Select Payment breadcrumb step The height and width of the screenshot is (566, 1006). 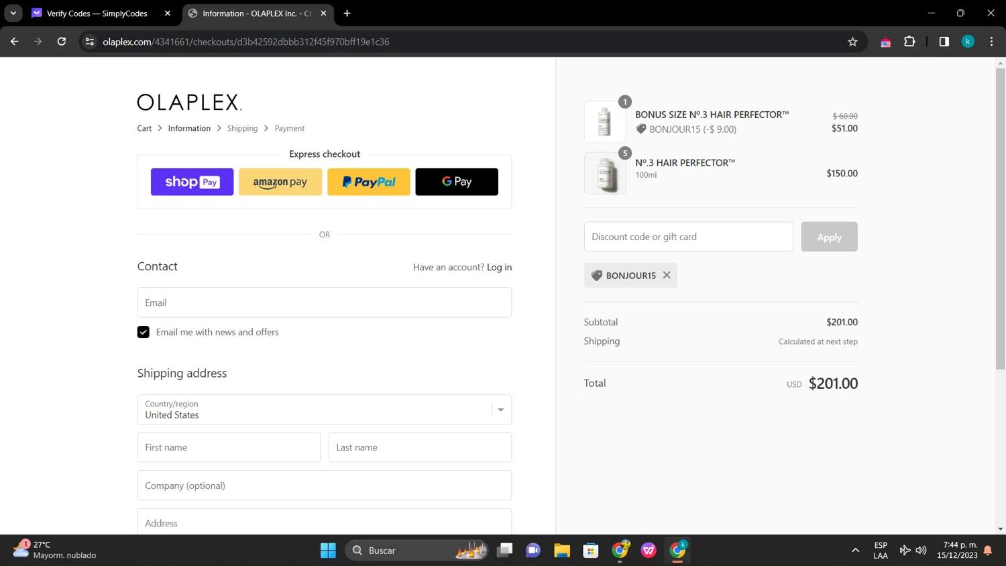point(289,128)
